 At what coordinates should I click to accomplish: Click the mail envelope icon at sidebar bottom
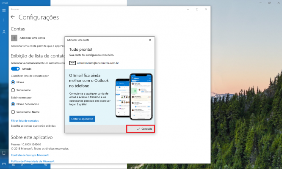[x=4, y=164]
